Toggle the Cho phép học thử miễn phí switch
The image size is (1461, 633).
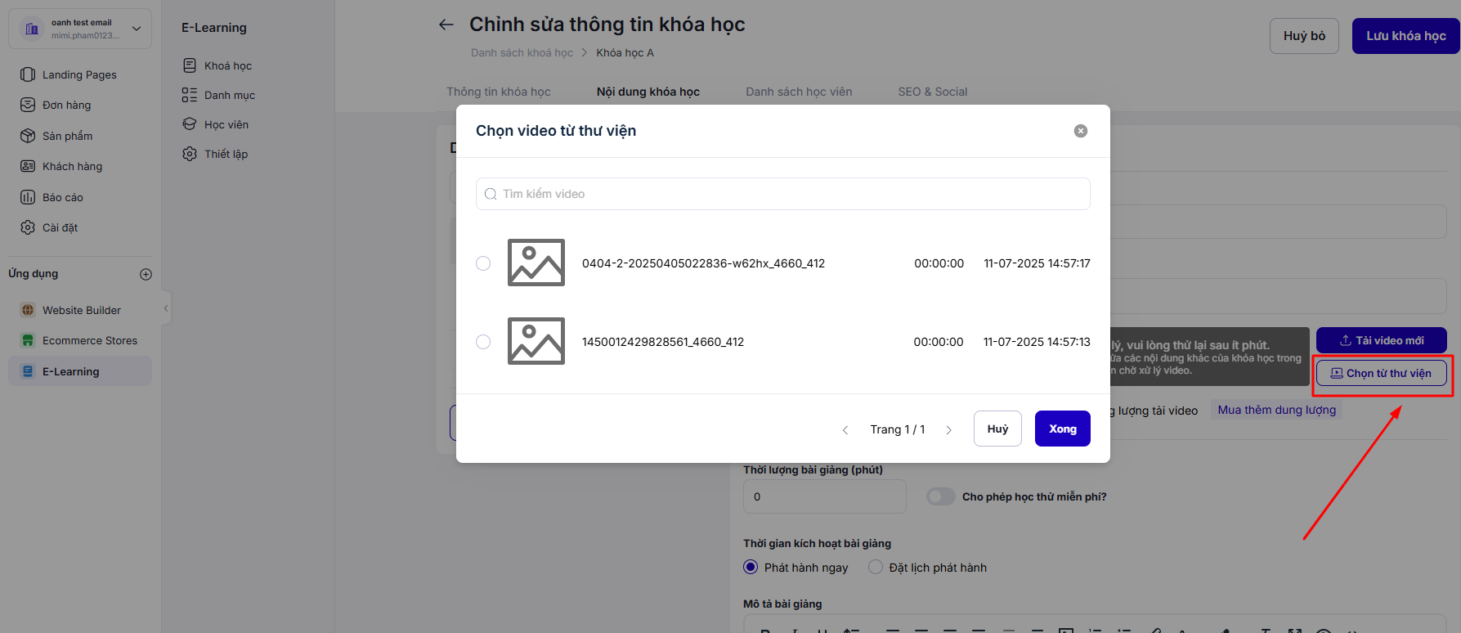coord(940,496)
